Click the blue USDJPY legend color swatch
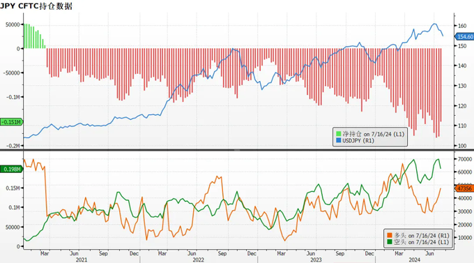Screen dimensions: 474x263 tap(339, 140)
